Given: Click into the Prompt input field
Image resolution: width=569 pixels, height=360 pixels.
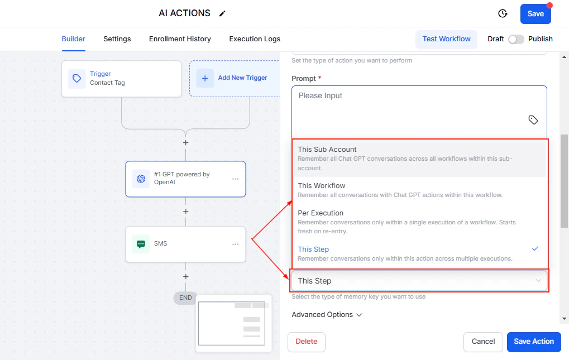Looking at the screenshot, I should coord(419,112).
